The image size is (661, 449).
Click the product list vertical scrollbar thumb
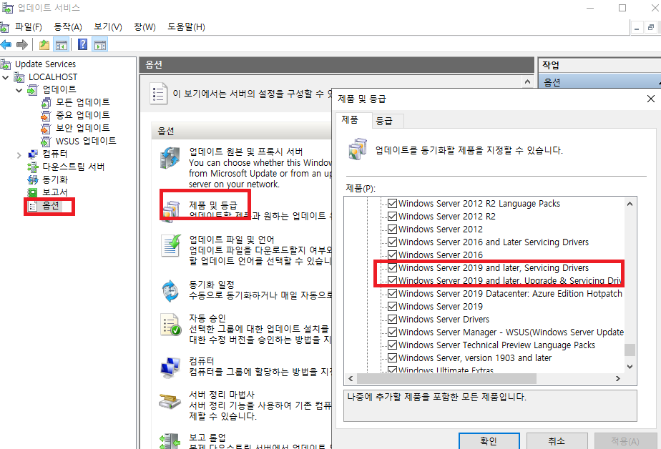[630, 350]
